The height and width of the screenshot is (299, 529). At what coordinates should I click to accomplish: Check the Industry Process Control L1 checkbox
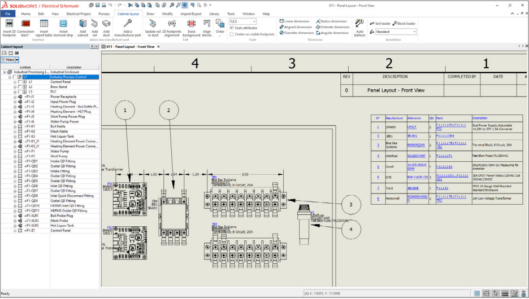(x=15, y=77)
